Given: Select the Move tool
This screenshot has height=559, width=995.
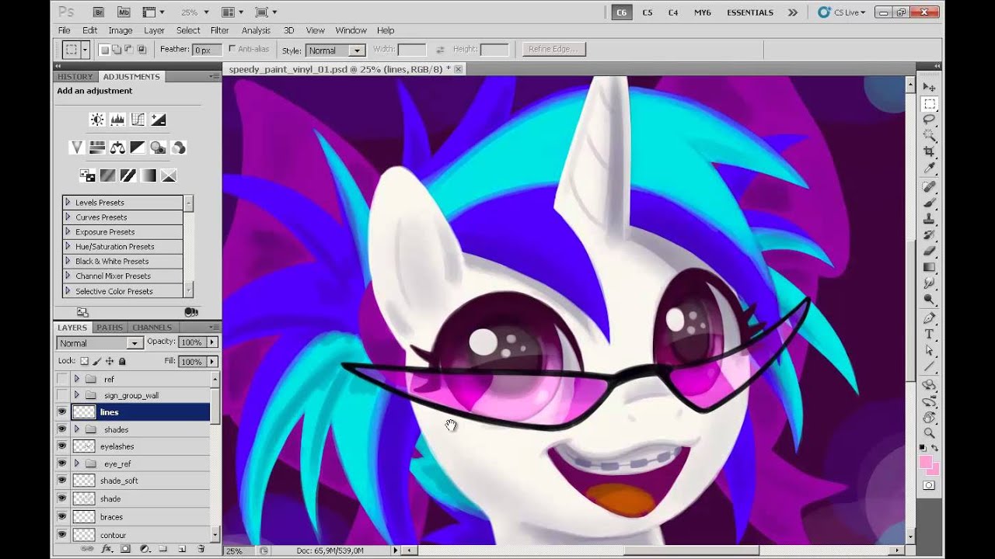Looking at the screenshot, I should point(929,87).
